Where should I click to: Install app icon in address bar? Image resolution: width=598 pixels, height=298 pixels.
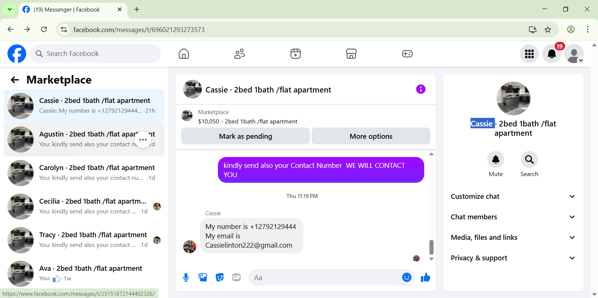533,29
